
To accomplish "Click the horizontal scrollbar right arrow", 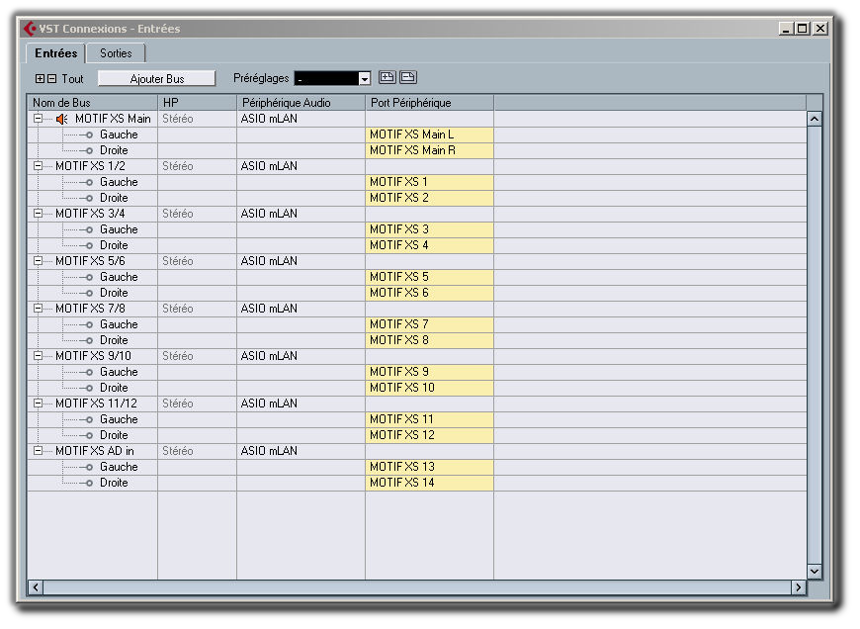I will coord(799,587).
